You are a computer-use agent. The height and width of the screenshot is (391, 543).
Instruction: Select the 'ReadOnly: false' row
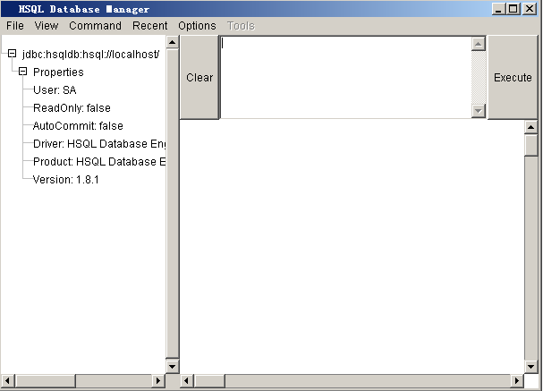click(x=72, y=108)
